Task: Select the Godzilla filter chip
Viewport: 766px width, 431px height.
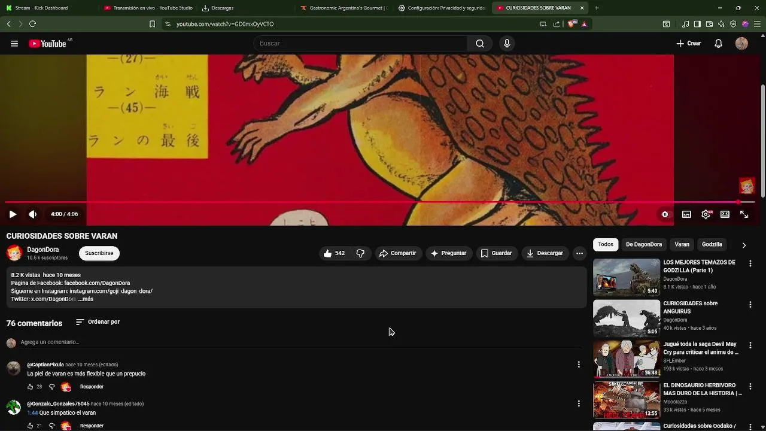Action: click(x=712, y=244)
